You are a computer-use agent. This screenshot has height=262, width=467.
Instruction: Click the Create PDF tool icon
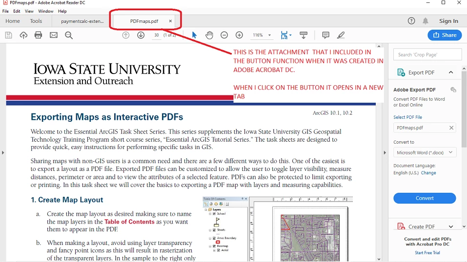[x=401, y=226]
